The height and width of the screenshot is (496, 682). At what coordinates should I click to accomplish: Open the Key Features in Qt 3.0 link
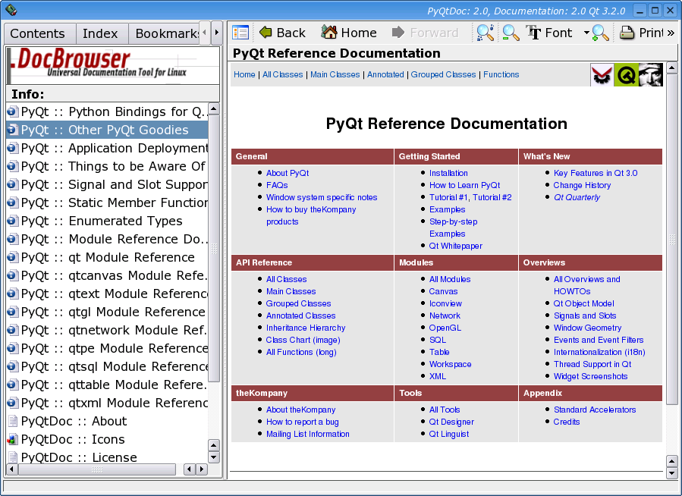coord(596,173)
